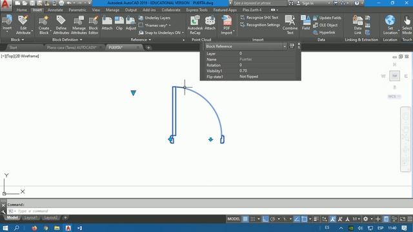Switch to the Start file tab
The image size is (413, 232).
pyautogui.click(x=13, y=48)
